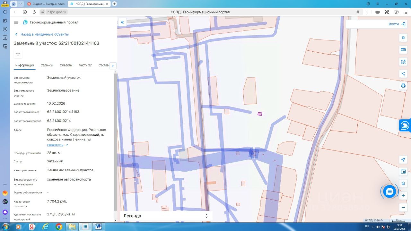This screenshot has width=411, height=231.
Task: Open the sidebar screenshot tool
Action: click(x=5, y=46)
